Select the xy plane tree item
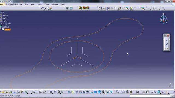175x98 pixels. (5, 15)
